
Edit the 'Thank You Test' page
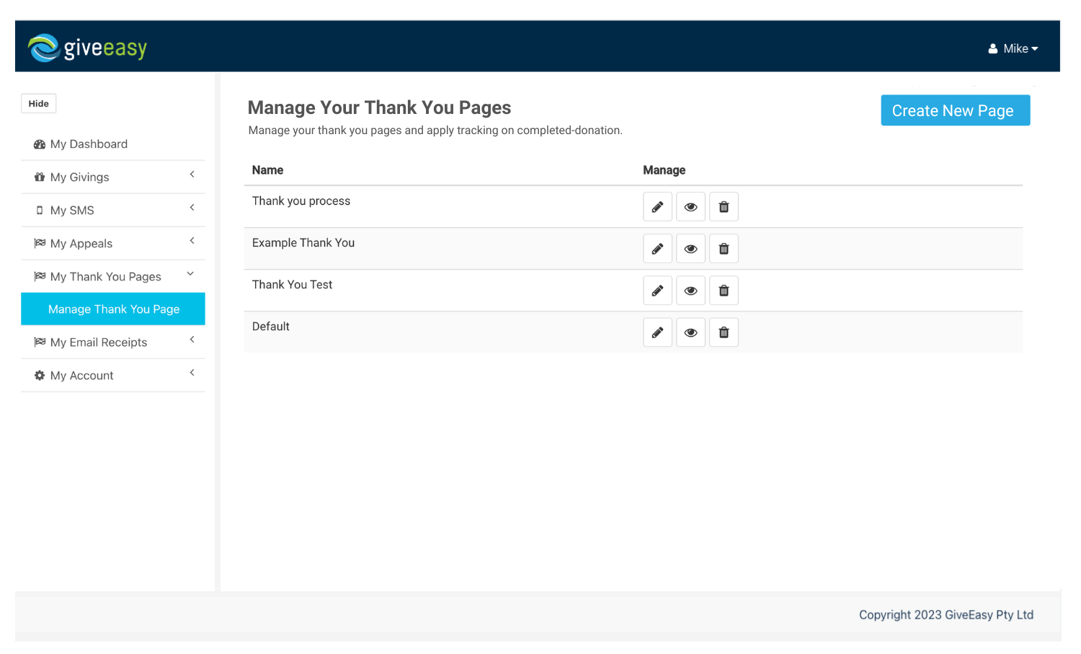[x=657, y=291]
